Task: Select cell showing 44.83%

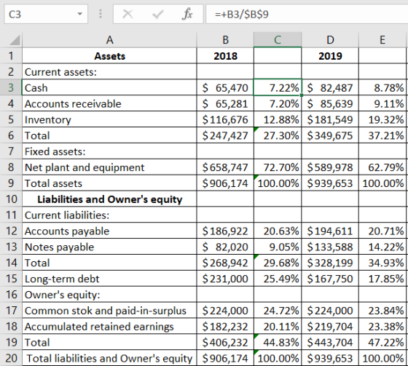Action: 278,342
